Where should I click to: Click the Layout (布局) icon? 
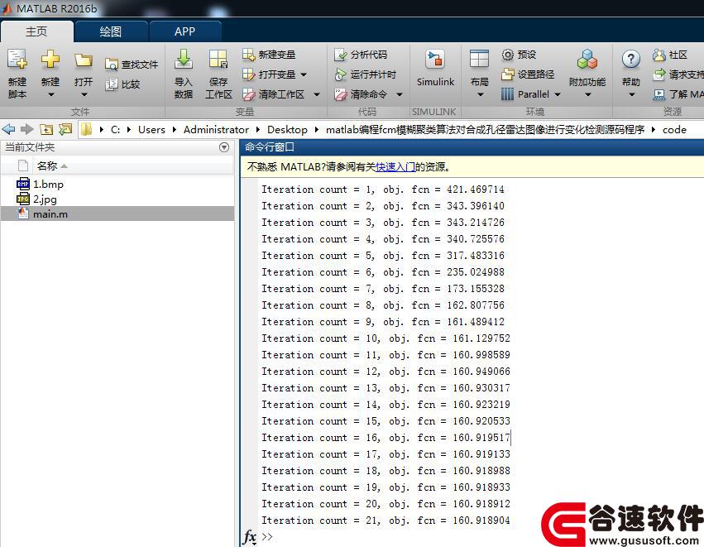click(x=479, y=60)
